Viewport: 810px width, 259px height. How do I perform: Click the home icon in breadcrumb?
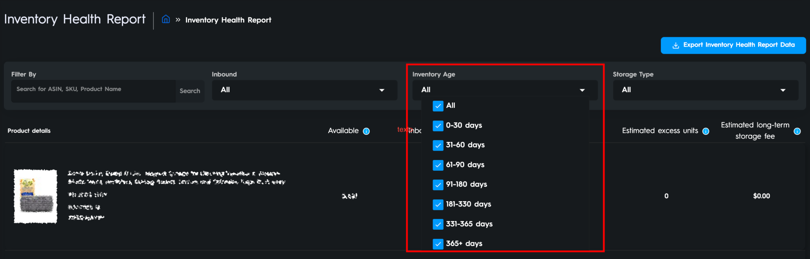pyautogui.click(x=166, y=19)
